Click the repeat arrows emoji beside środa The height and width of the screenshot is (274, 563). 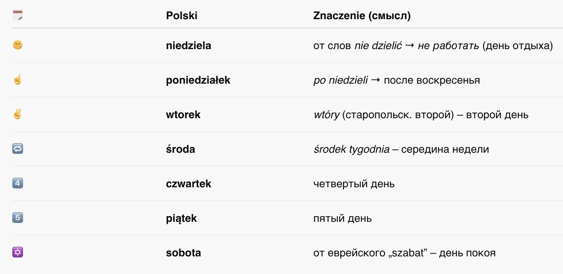click(18, 149)
